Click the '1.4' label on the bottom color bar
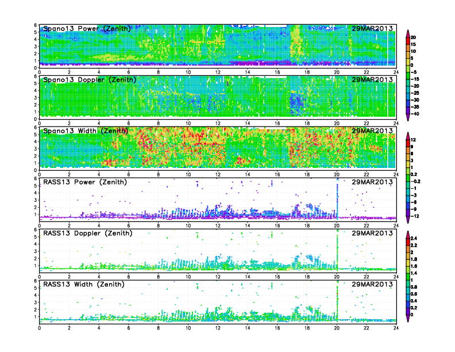Image resolution: width=455 pixels, height=352 pixels. tap(414, 273)
